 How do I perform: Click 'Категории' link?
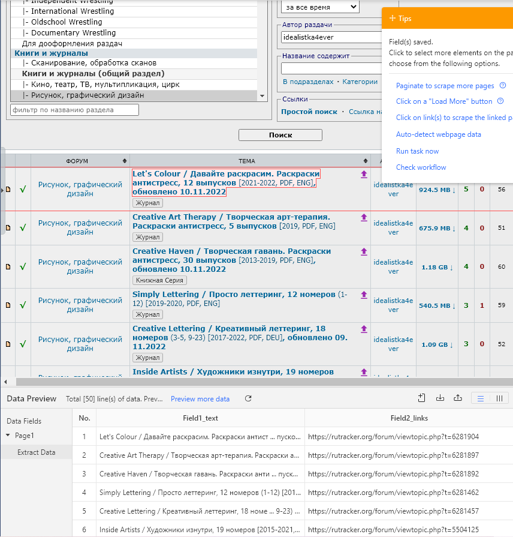point(360,82)
